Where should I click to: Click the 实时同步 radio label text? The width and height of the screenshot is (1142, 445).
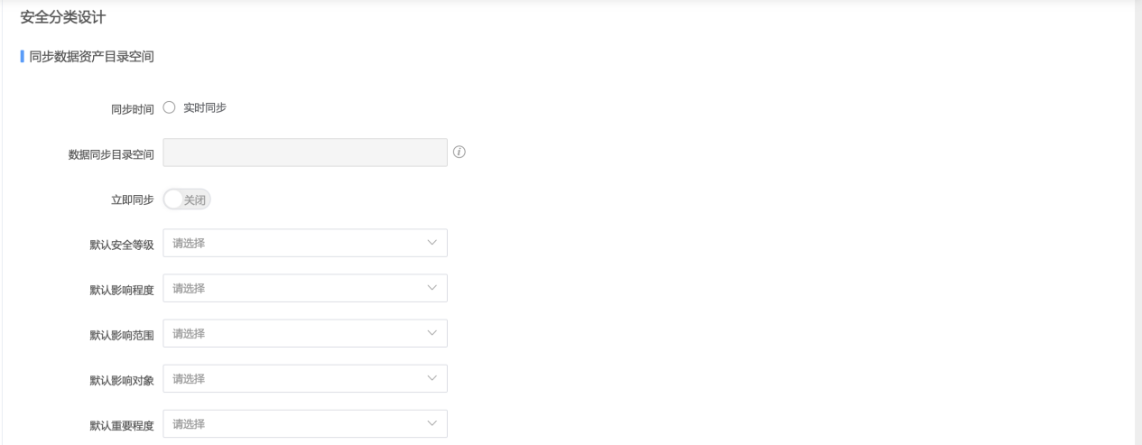(x=205, y=107)
